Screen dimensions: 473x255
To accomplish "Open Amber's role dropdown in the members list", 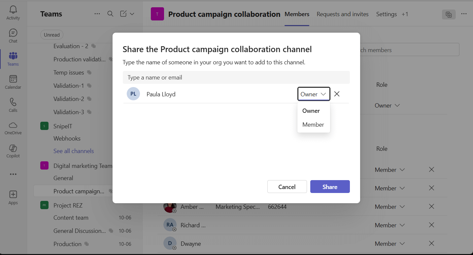I will point(389,207).
